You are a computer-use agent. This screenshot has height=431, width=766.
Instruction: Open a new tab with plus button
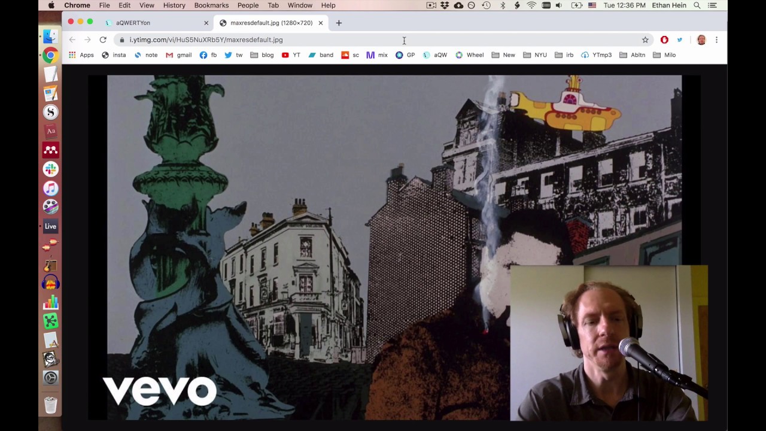click(x=339, y=23)
